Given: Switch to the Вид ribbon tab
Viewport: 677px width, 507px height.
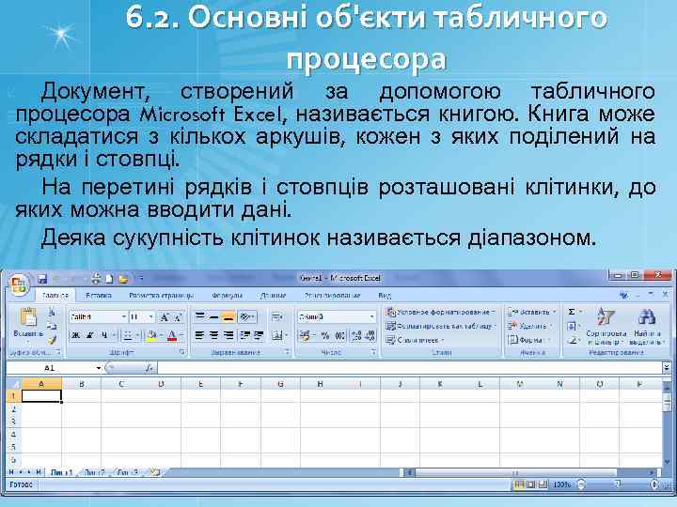Looking at the screenshot, I should pyautogui.click(x=385, y=296).
